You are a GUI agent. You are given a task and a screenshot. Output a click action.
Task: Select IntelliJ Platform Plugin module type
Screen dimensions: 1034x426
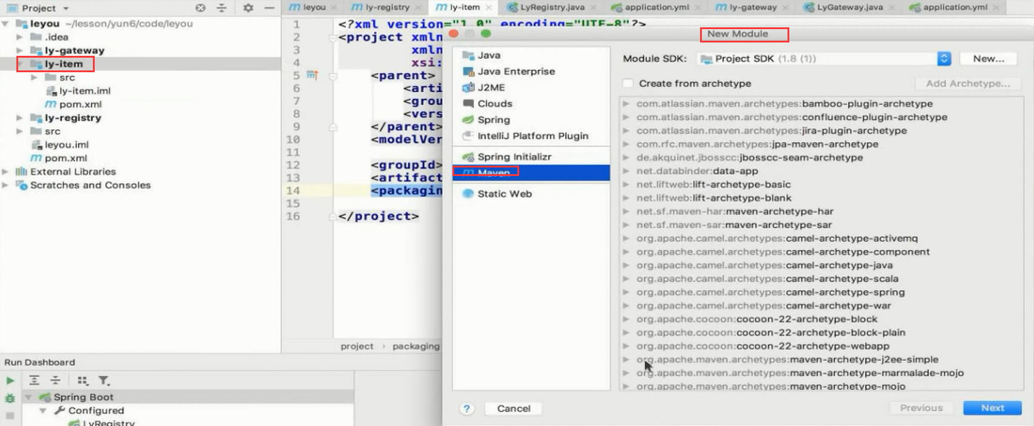531,136
